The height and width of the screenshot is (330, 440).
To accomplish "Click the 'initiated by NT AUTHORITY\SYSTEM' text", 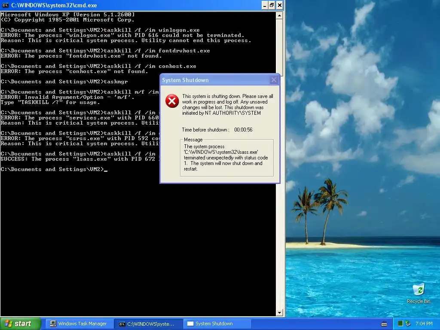I will (221, 113).
